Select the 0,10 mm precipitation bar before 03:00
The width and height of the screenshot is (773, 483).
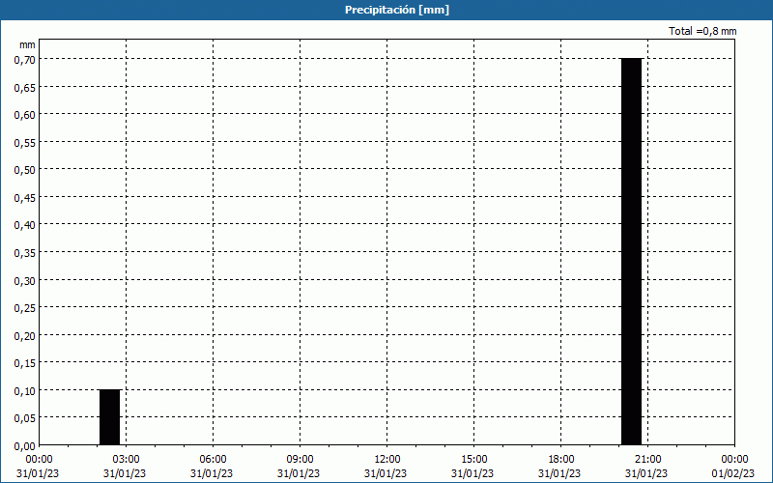coord(109,417)
